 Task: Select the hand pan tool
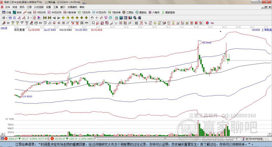(92, 18)
